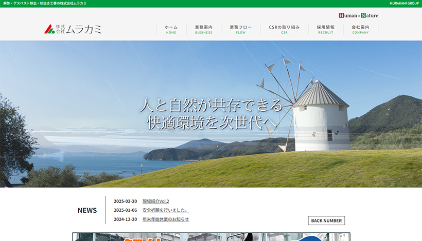Viewport: 422px width, 241px height.
Task: Open the CSRの取り組み nav item
Action: click(284, 29)
